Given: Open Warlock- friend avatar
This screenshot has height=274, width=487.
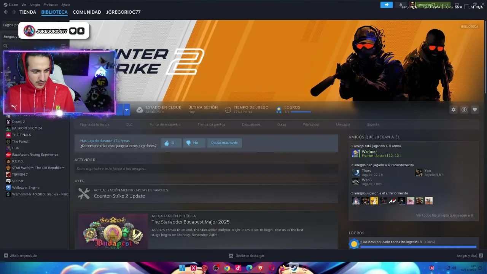Looking at the screenshot, I should coord(356,154).
